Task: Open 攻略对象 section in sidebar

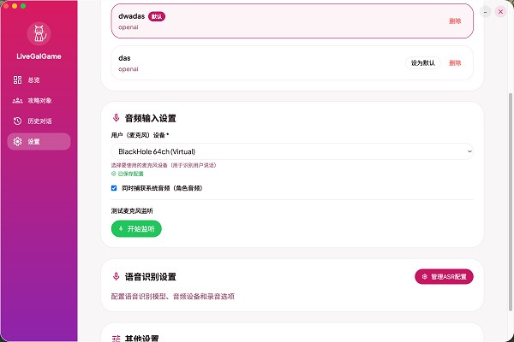Action: point(39,100)
